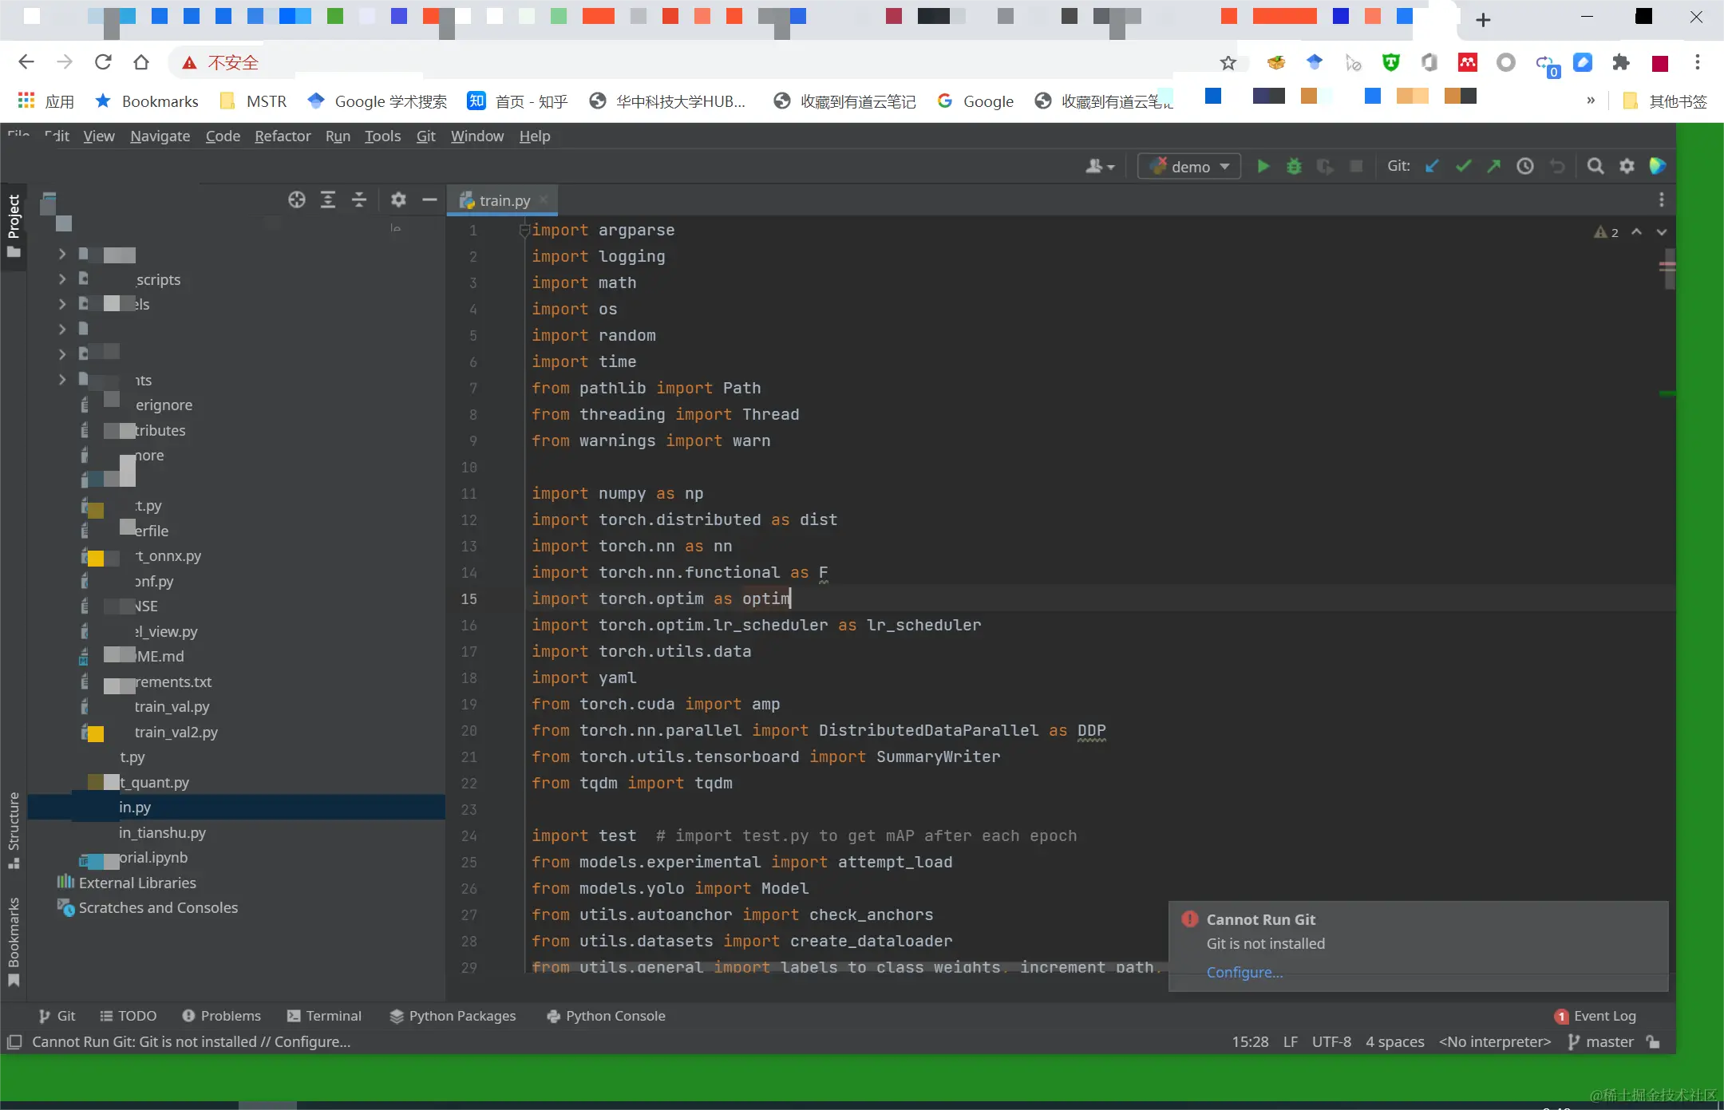
Task: Toggle the read-only lock icon in status bar
Action: click(x=1653, y=1041)
